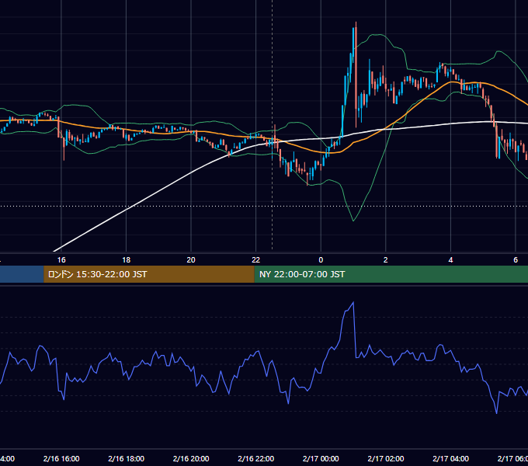Click the 2/17 02:00 timestamp label

[x=386, y=458]
